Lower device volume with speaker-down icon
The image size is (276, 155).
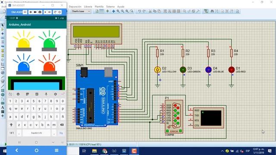click(45, 12)
